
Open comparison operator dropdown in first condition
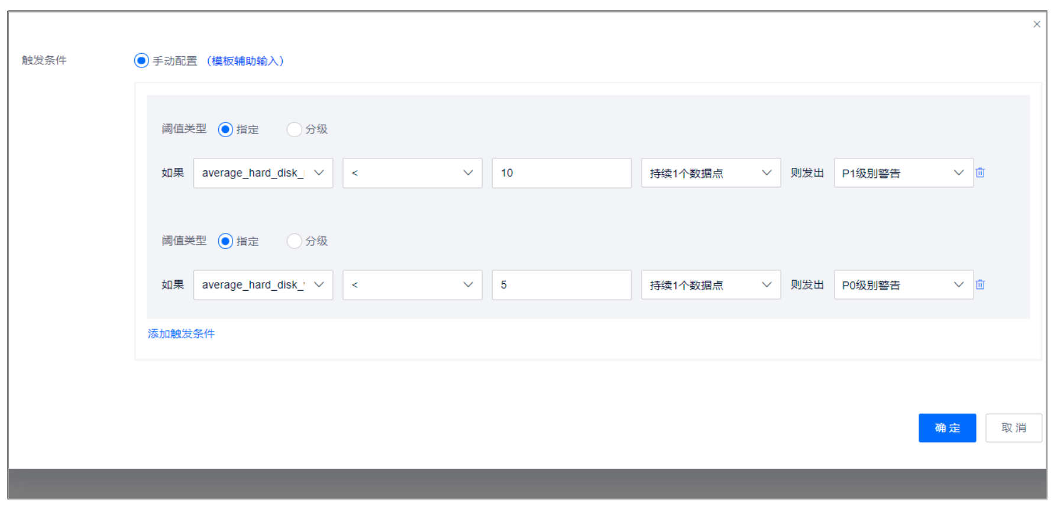[412, 173]
